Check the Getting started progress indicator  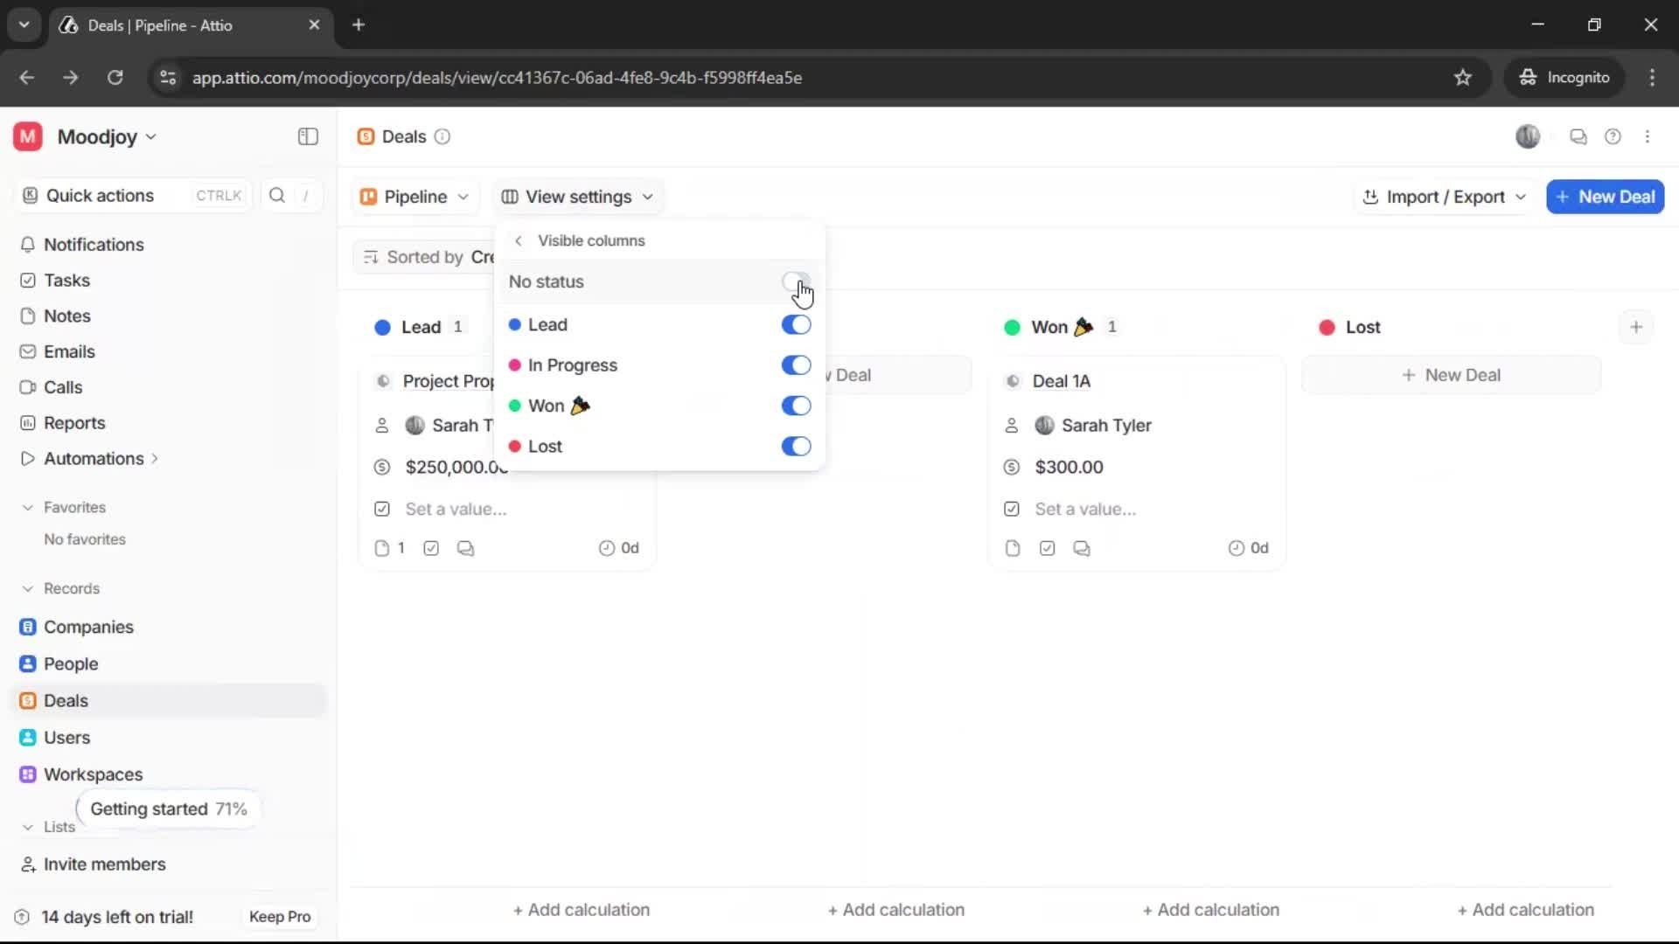[168, 809]
